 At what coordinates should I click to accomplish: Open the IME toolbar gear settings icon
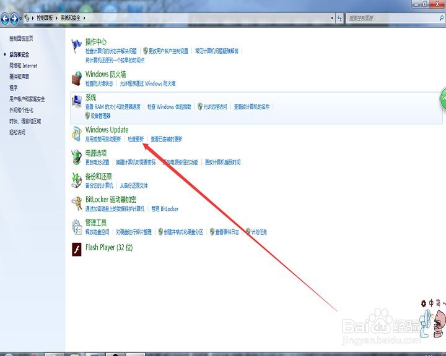[x=424, y=303]
